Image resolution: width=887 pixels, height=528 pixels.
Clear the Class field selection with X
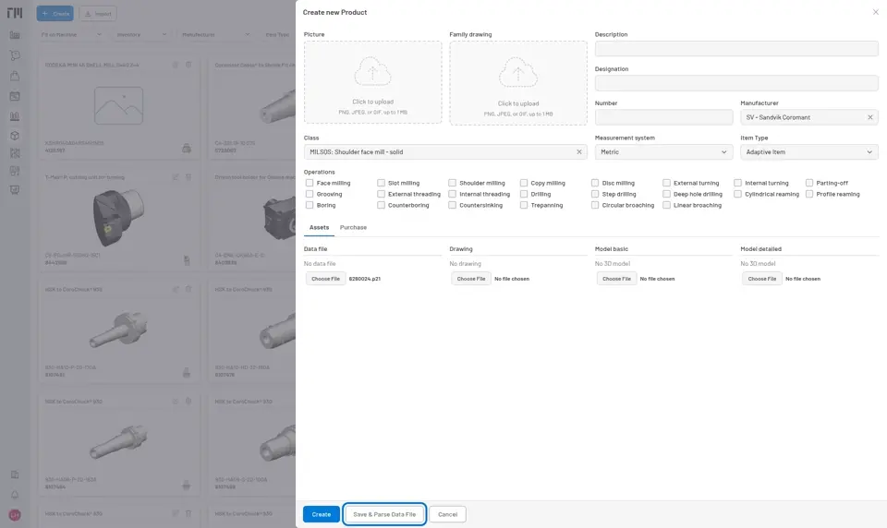pos(578,152)
